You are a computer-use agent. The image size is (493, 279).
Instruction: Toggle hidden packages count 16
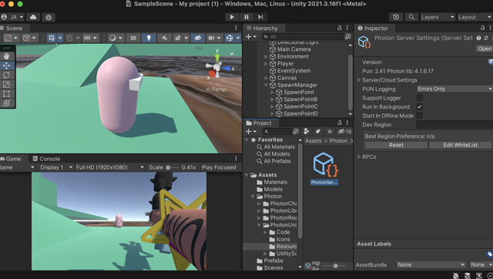[344, 132]
